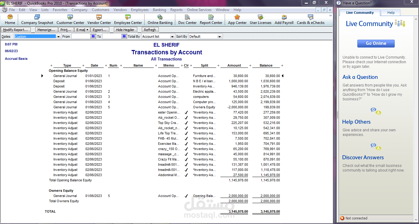Click the Split column header
This screenshot has width=419, height=224.
(204, 65)
